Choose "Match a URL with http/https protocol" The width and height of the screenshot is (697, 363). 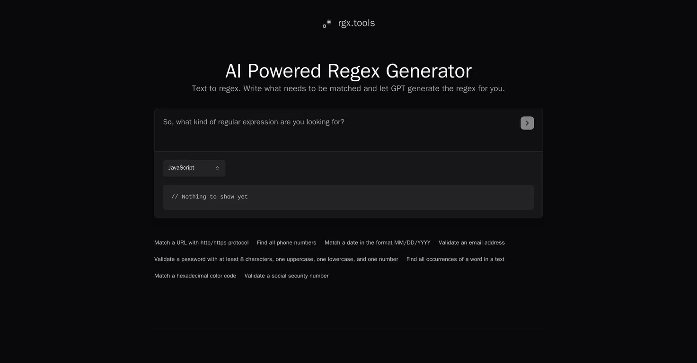201,243
